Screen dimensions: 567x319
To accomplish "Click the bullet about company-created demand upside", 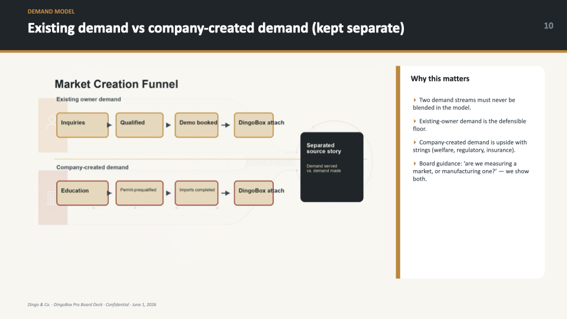I will click(469, 147).
